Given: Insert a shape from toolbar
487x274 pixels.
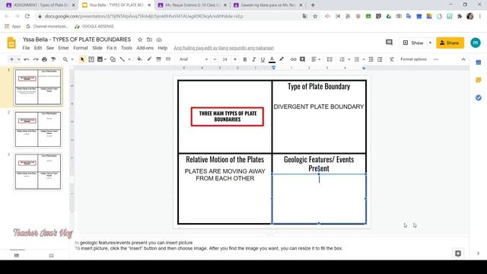Looking at the screenshot, I should (113, 59).
